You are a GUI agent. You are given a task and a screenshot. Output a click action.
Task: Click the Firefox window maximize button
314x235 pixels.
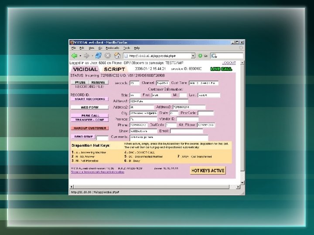click(x=237, y=42)
